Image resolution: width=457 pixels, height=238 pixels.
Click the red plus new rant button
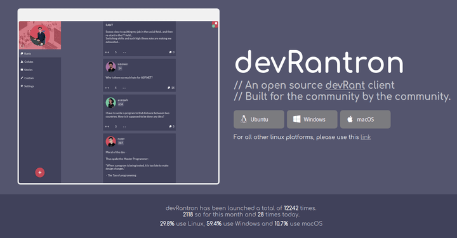pyautogui.click(x=40, y=173)
